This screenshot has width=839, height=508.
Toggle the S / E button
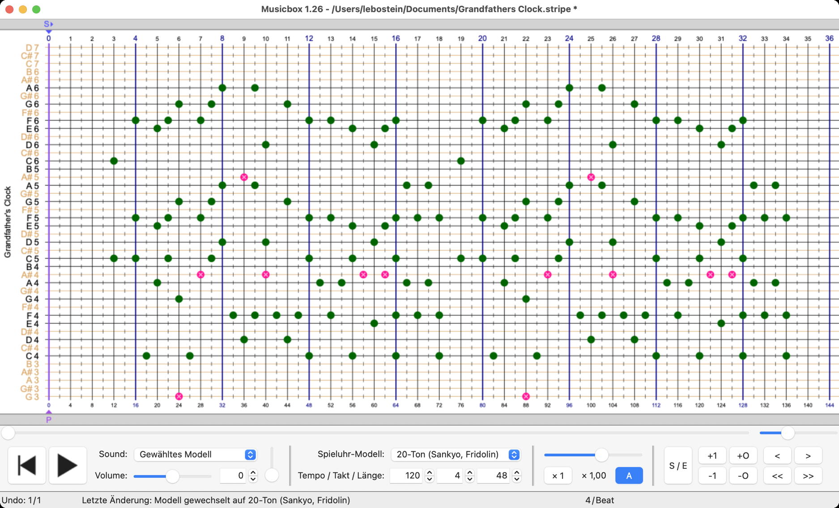click(678, 466)
